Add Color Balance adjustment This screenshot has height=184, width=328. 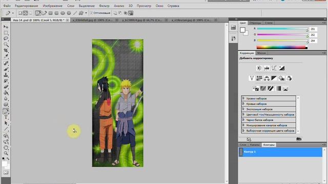[266, 78]
